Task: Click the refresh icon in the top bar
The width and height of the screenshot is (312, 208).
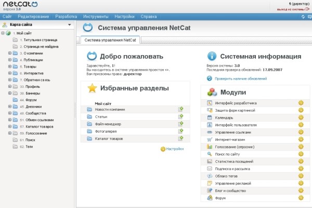Action: pos(302,17)
